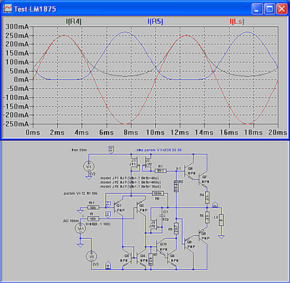Screen dimensions: 290x283
Task: Click the output net flag above Ls
Action: pyautogui.click(x=215, y=206)
